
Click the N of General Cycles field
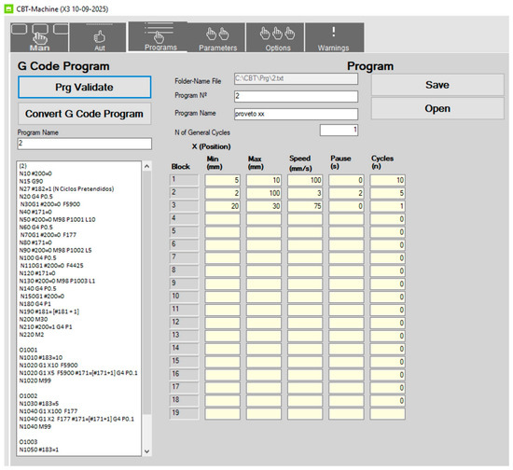click(339, 130)
